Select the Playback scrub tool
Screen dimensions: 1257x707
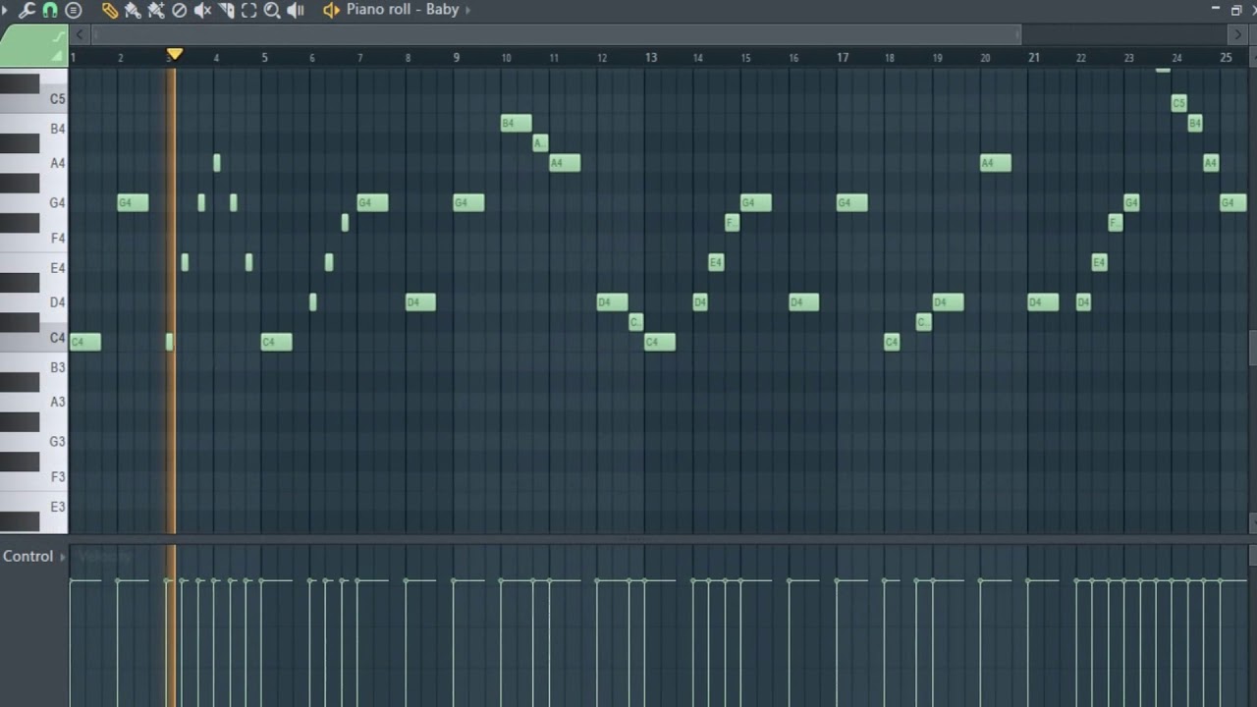point(296,10)
